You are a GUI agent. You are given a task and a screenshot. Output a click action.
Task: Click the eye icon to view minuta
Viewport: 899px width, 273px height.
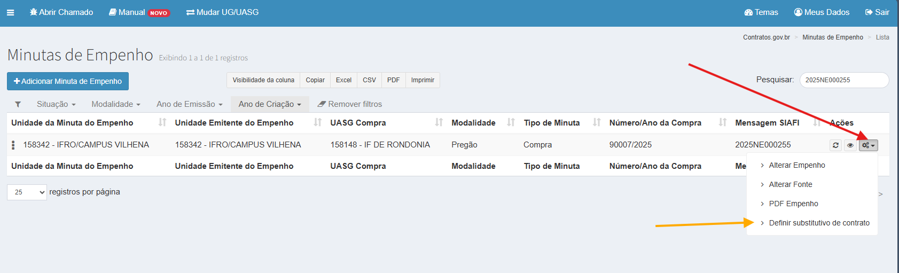[850, 145]
